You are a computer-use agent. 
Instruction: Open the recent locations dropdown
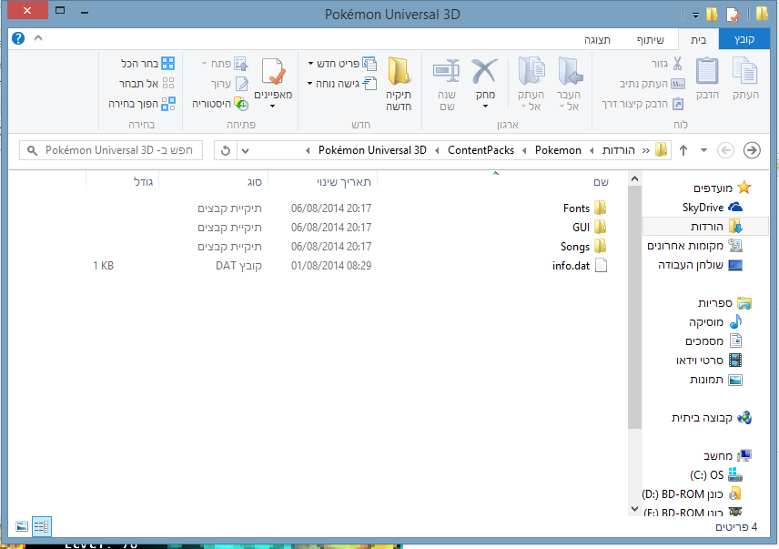click(x=703, y=150)
